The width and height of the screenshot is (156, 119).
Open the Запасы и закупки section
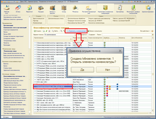[x=52, y=10]
